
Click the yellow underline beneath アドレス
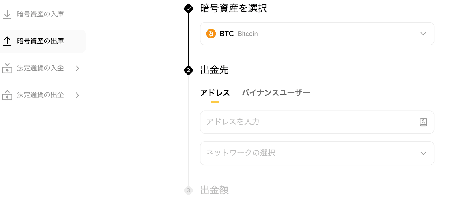click(215, 101)
